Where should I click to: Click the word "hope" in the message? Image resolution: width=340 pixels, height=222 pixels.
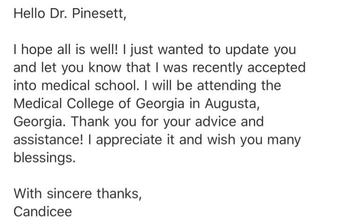38,51
